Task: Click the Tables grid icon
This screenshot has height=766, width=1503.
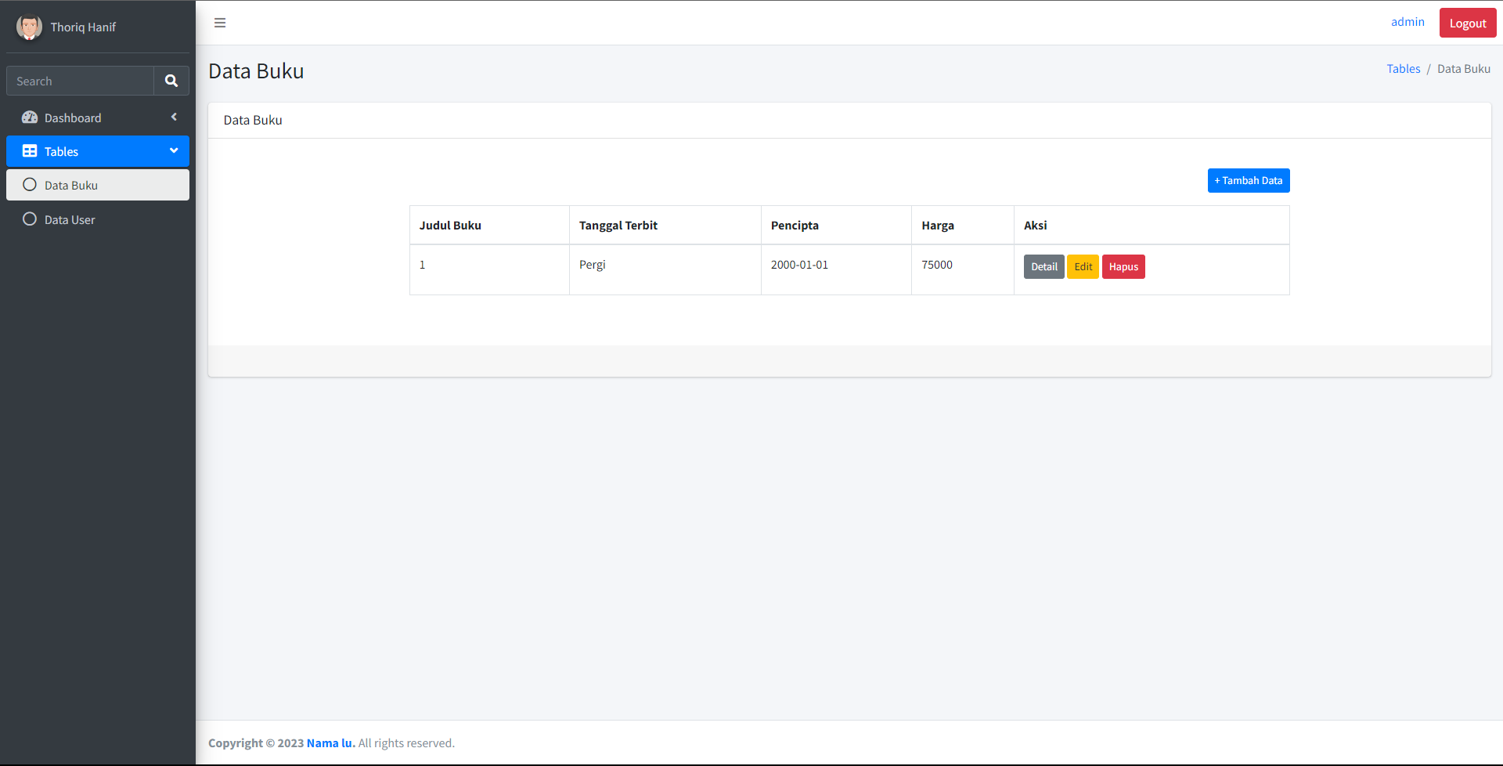Action: pyautogui.click(x=30, y=151)
